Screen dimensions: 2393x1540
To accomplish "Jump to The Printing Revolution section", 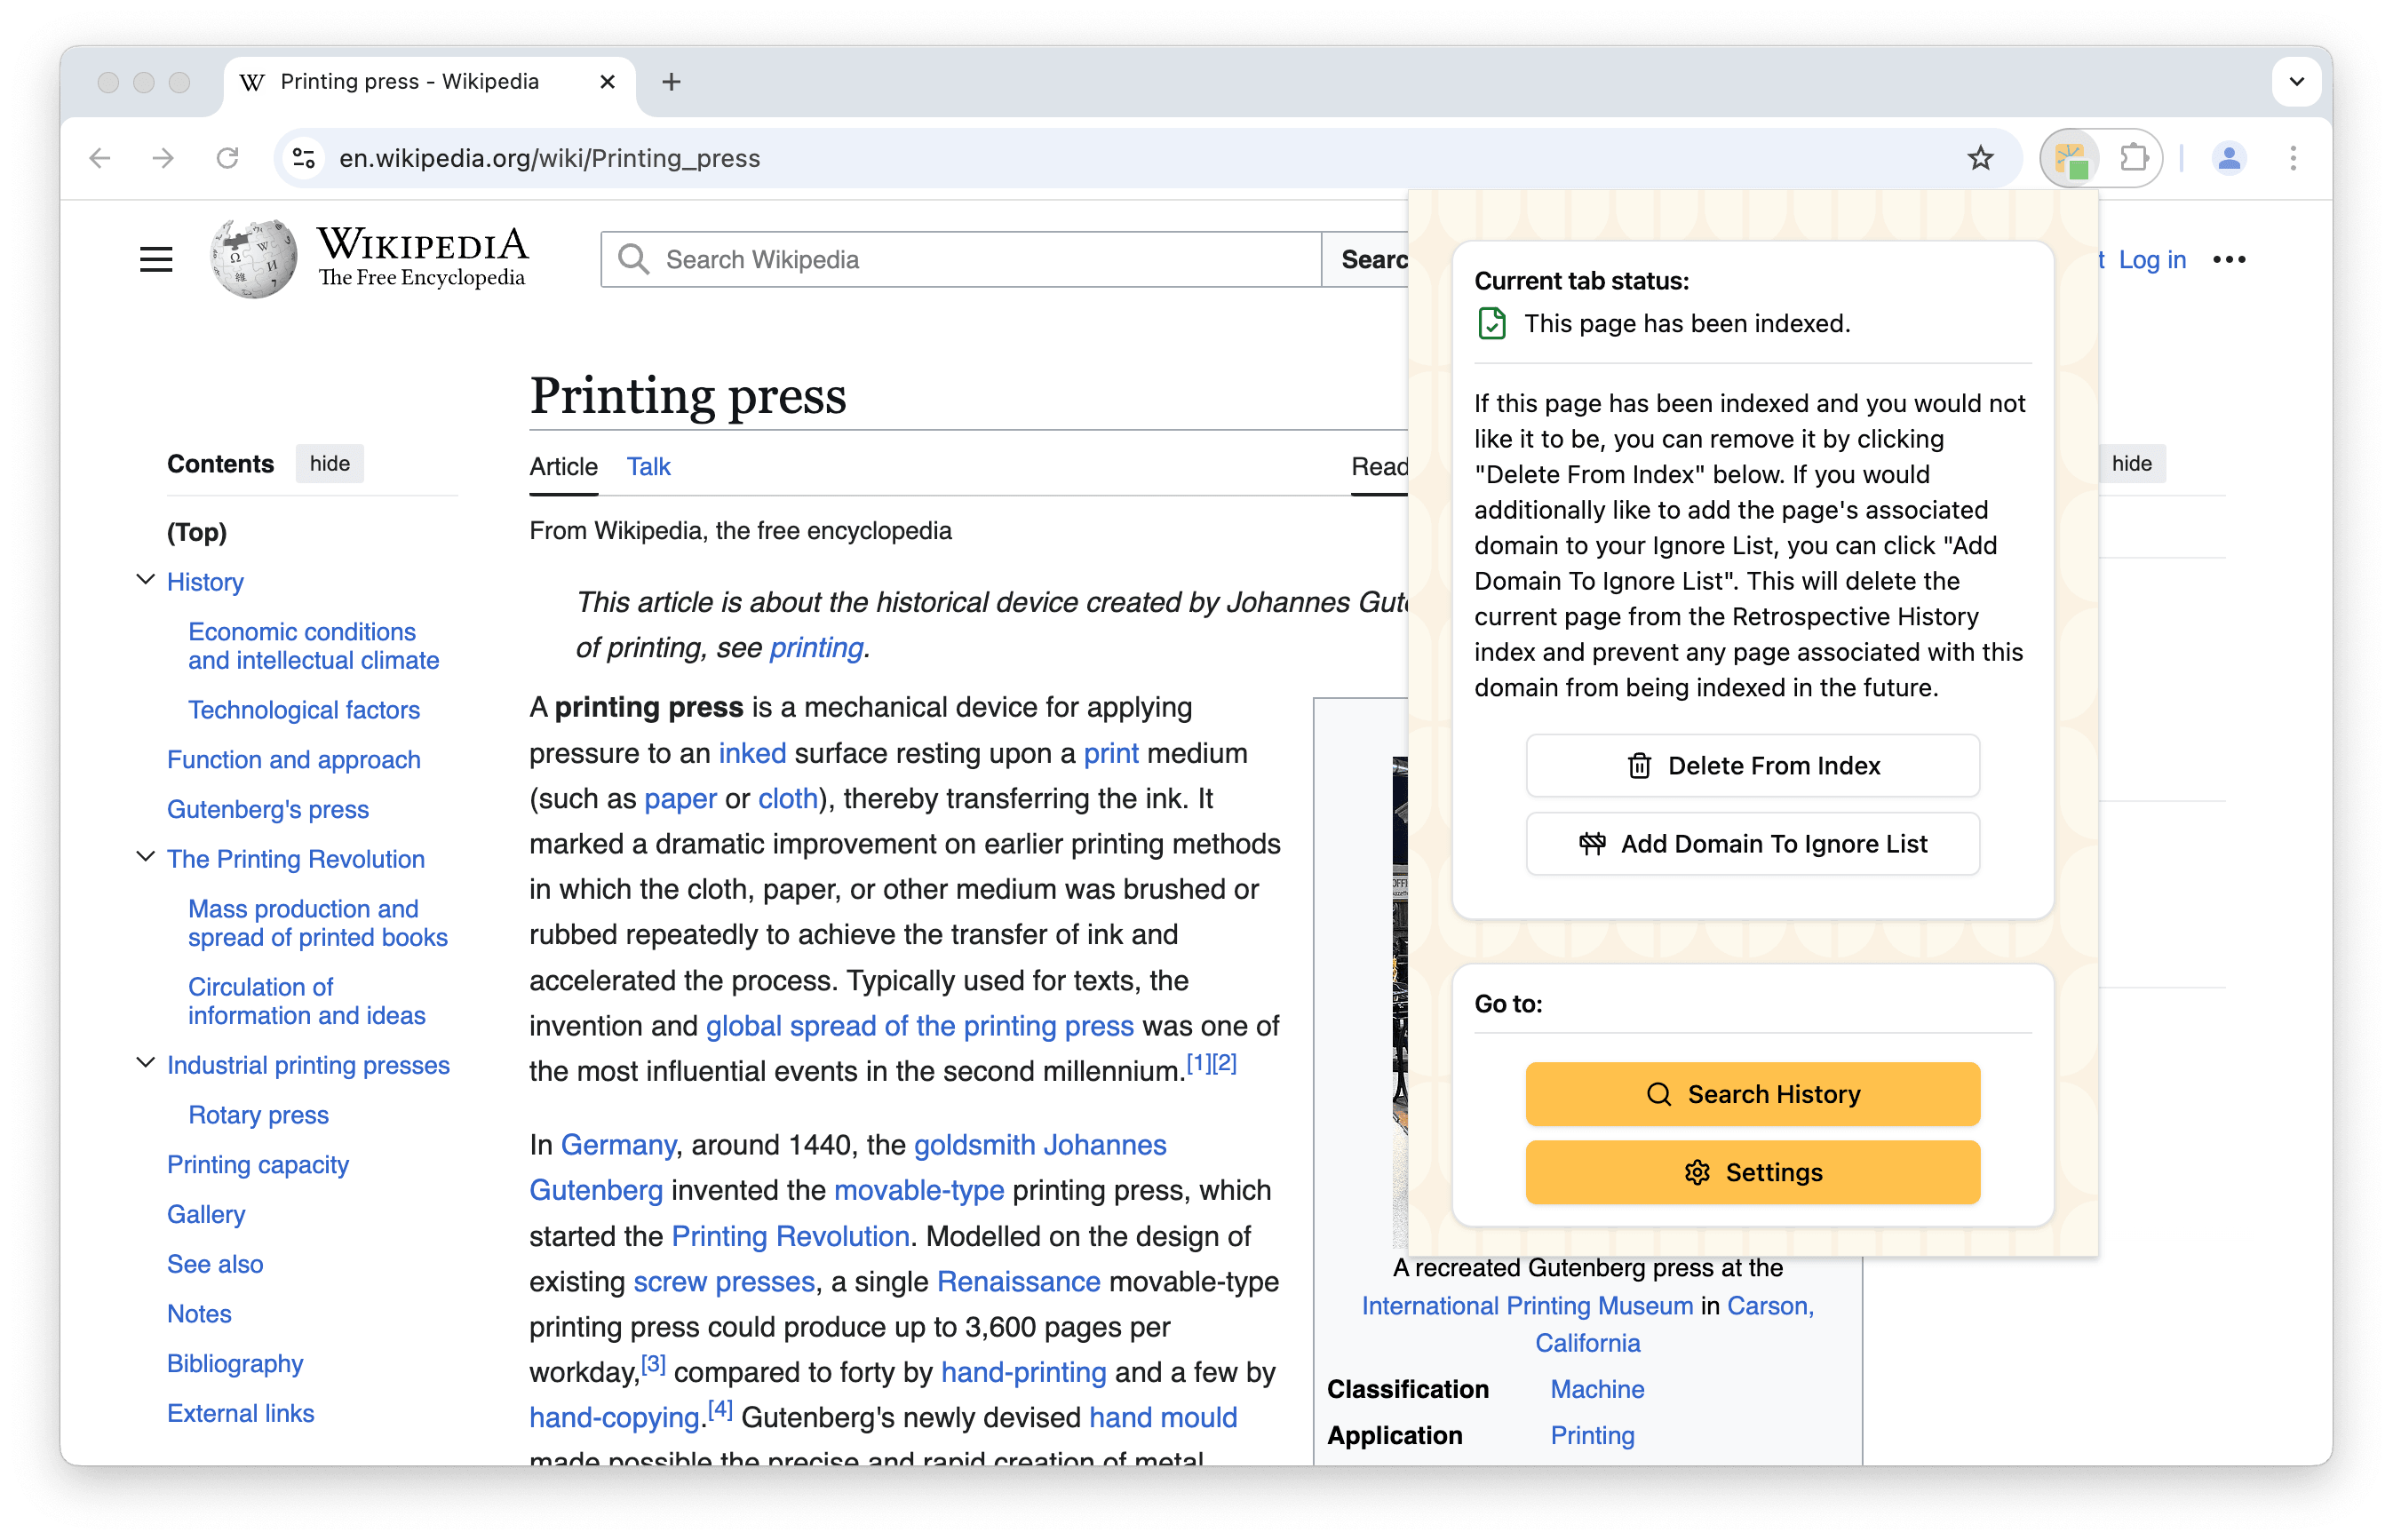I will click(x=295, y=859).
